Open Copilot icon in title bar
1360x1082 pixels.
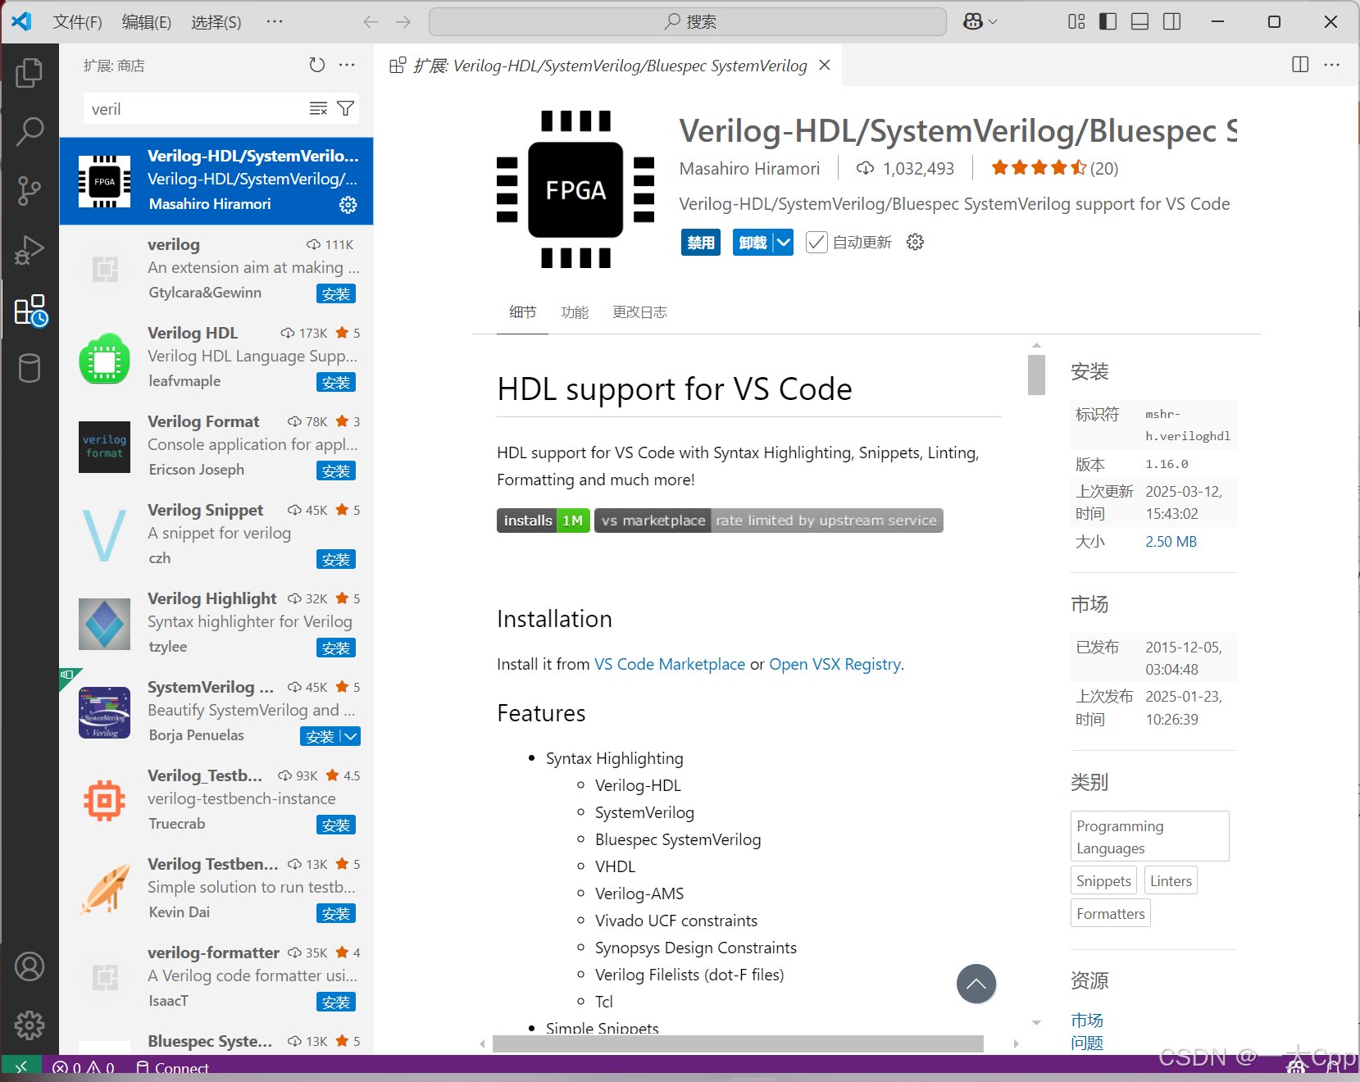pyautogui.click(x=973, y=22)
